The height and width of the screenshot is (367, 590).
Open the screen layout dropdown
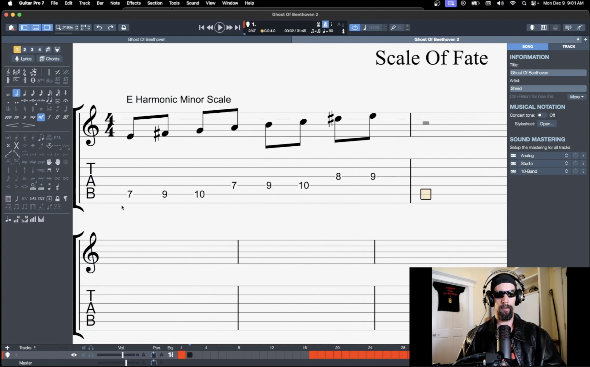point(86,28)
